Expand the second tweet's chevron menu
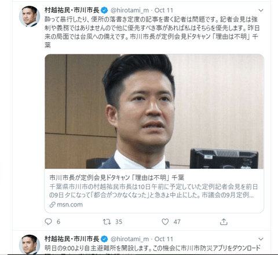Image resolution: width=278 pixels, height=255 pixels. point(261,239)
